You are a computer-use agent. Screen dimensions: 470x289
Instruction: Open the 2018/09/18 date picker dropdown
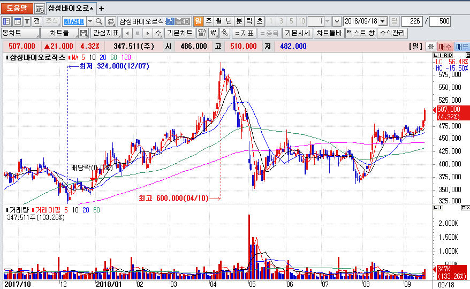click(383, 21)
